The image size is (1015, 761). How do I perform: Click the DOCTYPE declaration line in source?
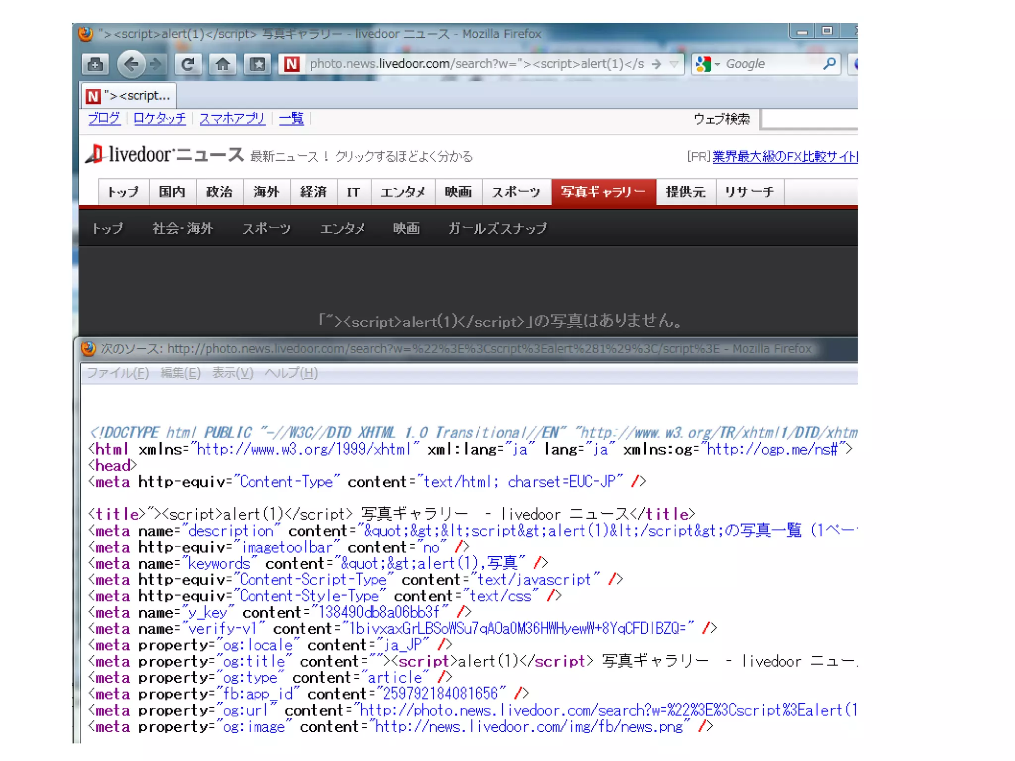(x=473, y=433)
